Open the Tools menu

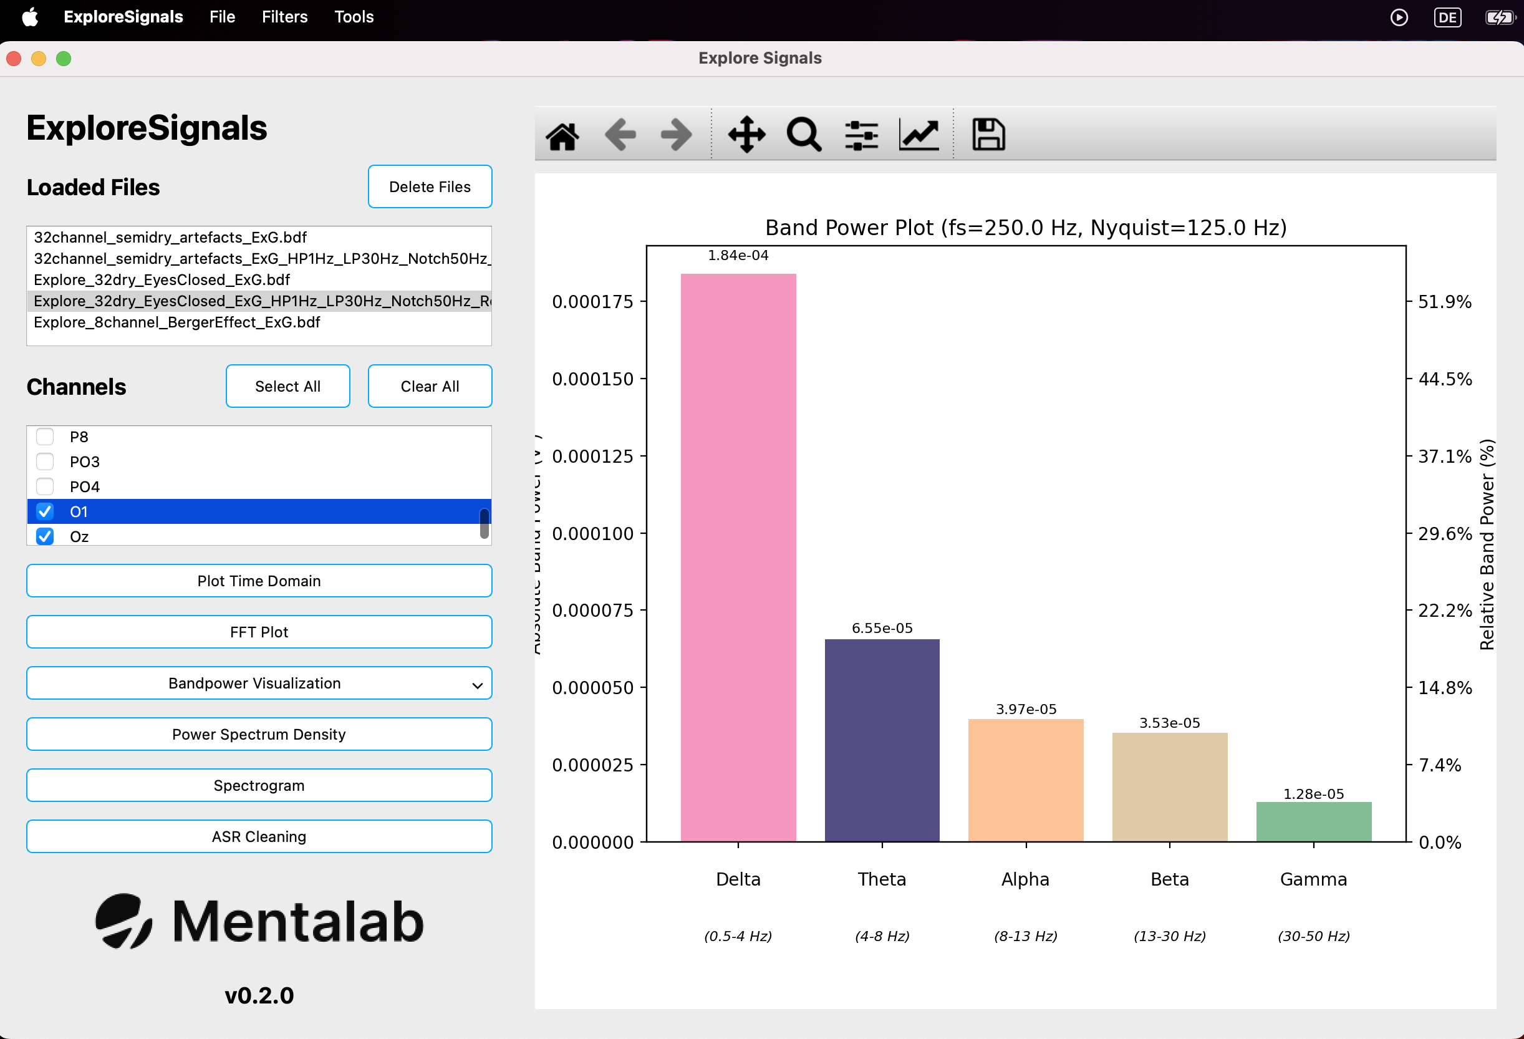point(354,17)
